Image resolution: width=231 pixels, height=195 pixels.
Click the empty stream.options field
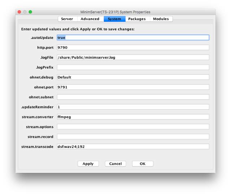click(x=133, y=127)
